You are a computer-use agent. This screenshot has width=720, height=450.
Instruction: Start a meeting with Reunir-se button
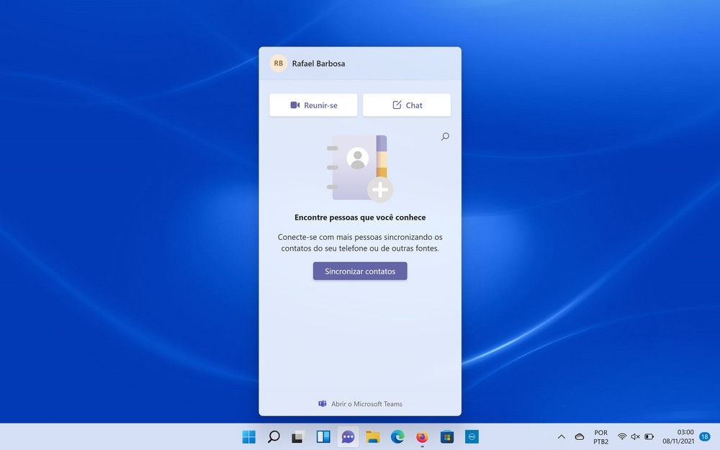coord(314,105)
